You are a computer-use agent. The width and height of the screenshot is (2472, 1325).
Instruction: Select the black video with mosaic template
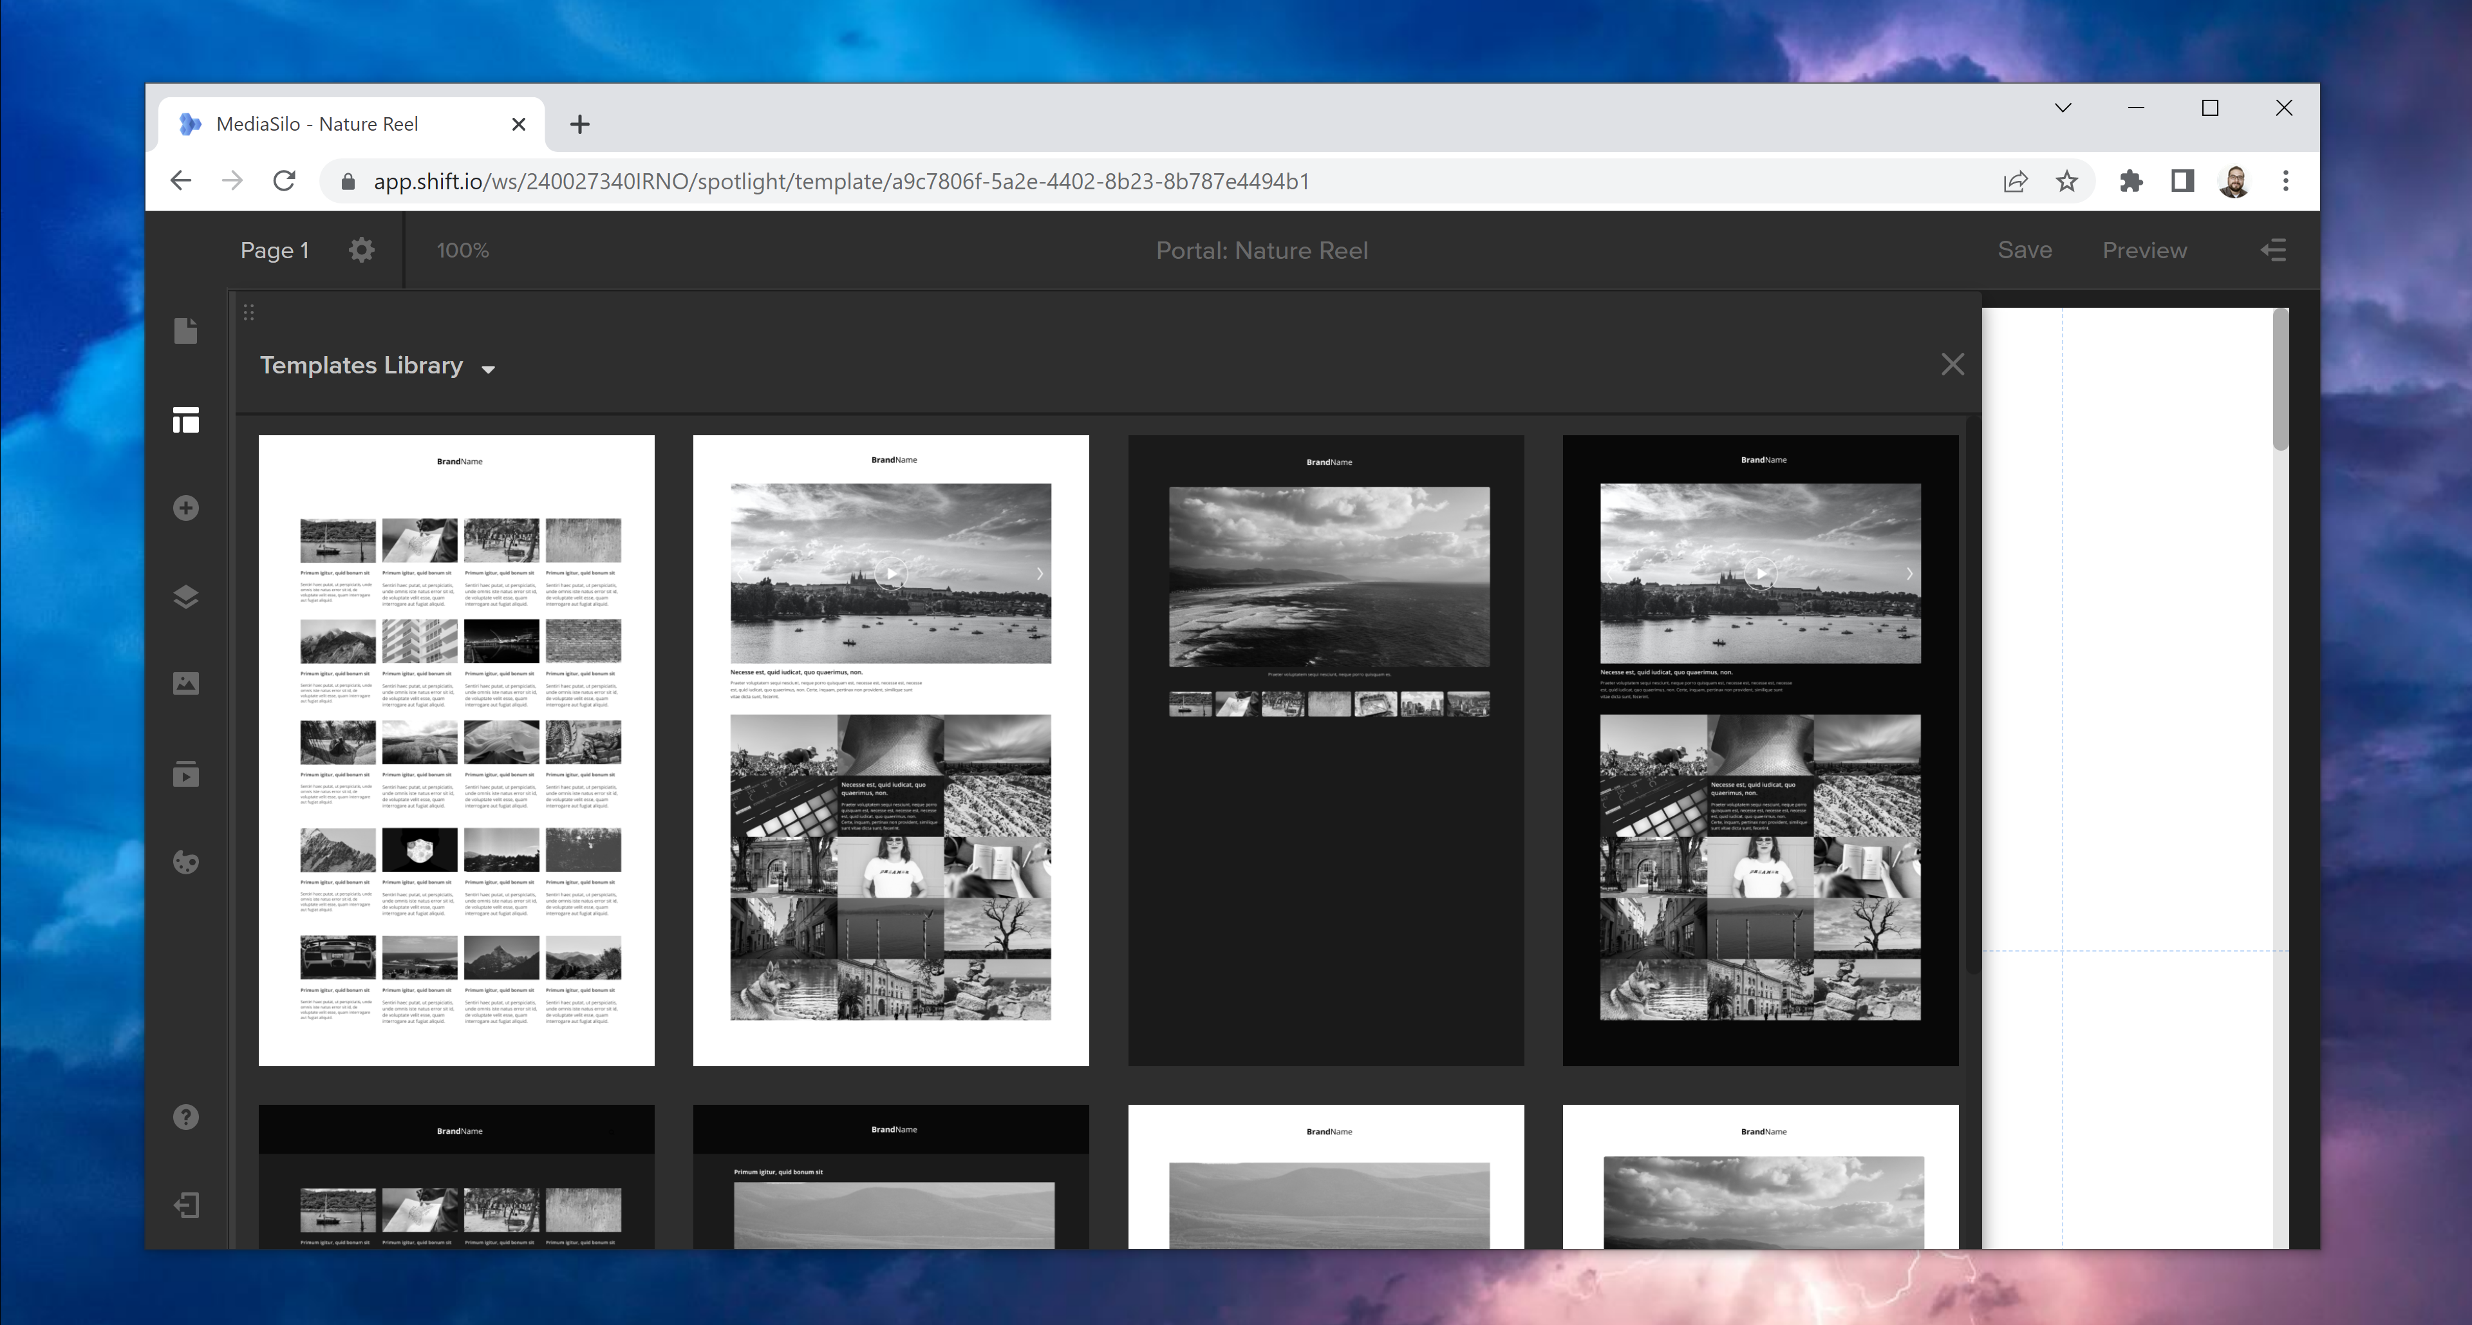1760,750
